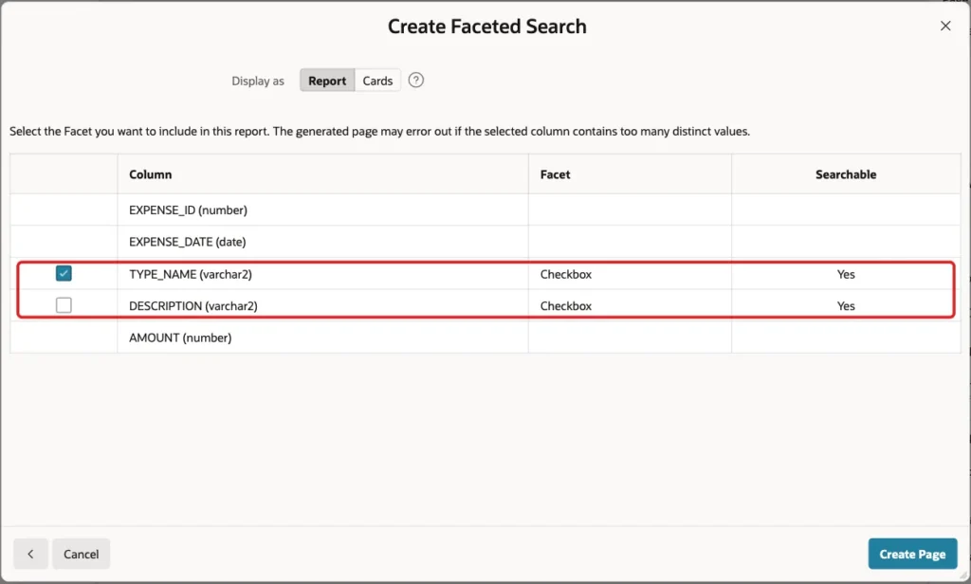Click the Create Faceted Search title
This screenshot has width=971, height=584.
coord(486,26)
